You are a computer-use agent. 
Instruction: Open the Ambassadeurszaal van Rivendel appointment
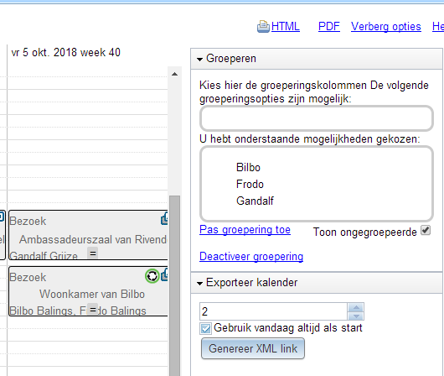click(x=88, y=235)
